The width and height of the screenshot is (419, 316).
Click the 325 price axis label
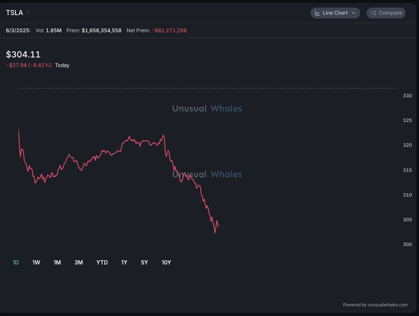point(408,120)
